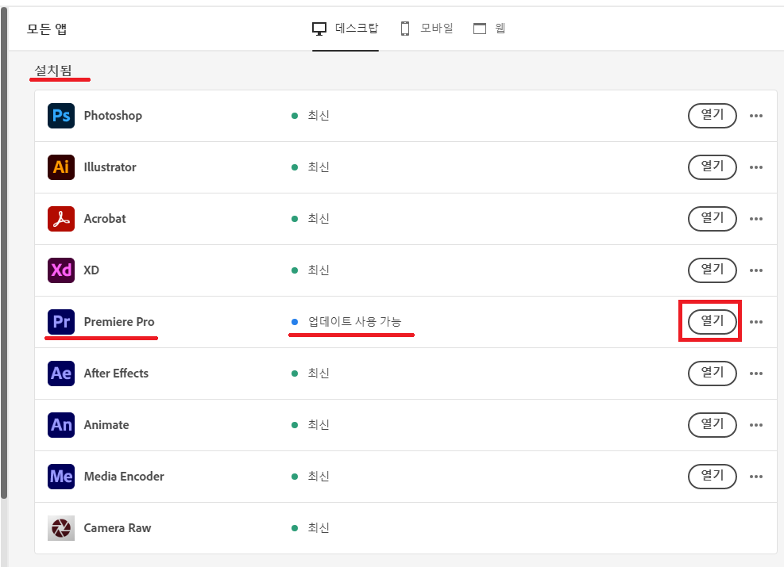Image resolution: width=784 pixels, height=567 pixels.
Task: Open Animate with its 열기 button
Action: click(x=712, y=424)
